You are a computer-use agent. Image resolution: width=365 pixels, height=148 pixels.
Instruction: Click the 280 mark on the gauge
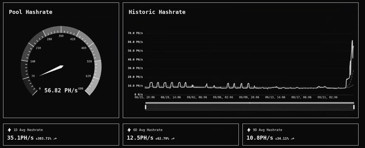click(49, 39)
